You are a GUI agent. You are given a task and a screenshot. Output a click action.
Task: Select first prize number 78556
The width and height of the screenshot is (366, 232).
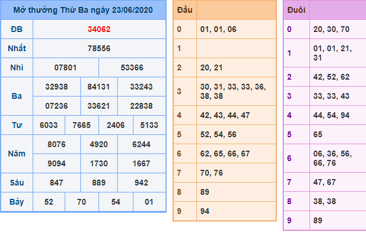coord(99,48)
